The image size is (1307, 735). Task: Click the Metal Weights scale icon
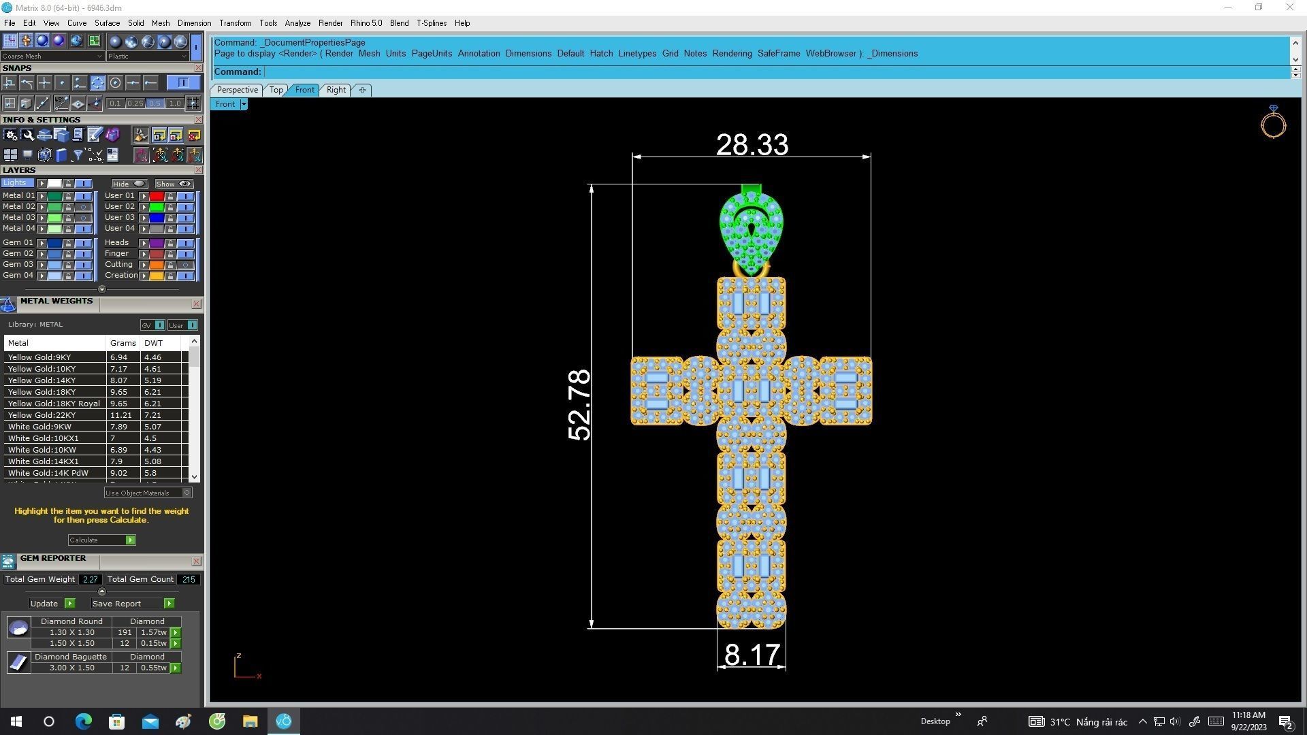click(8, 304)
